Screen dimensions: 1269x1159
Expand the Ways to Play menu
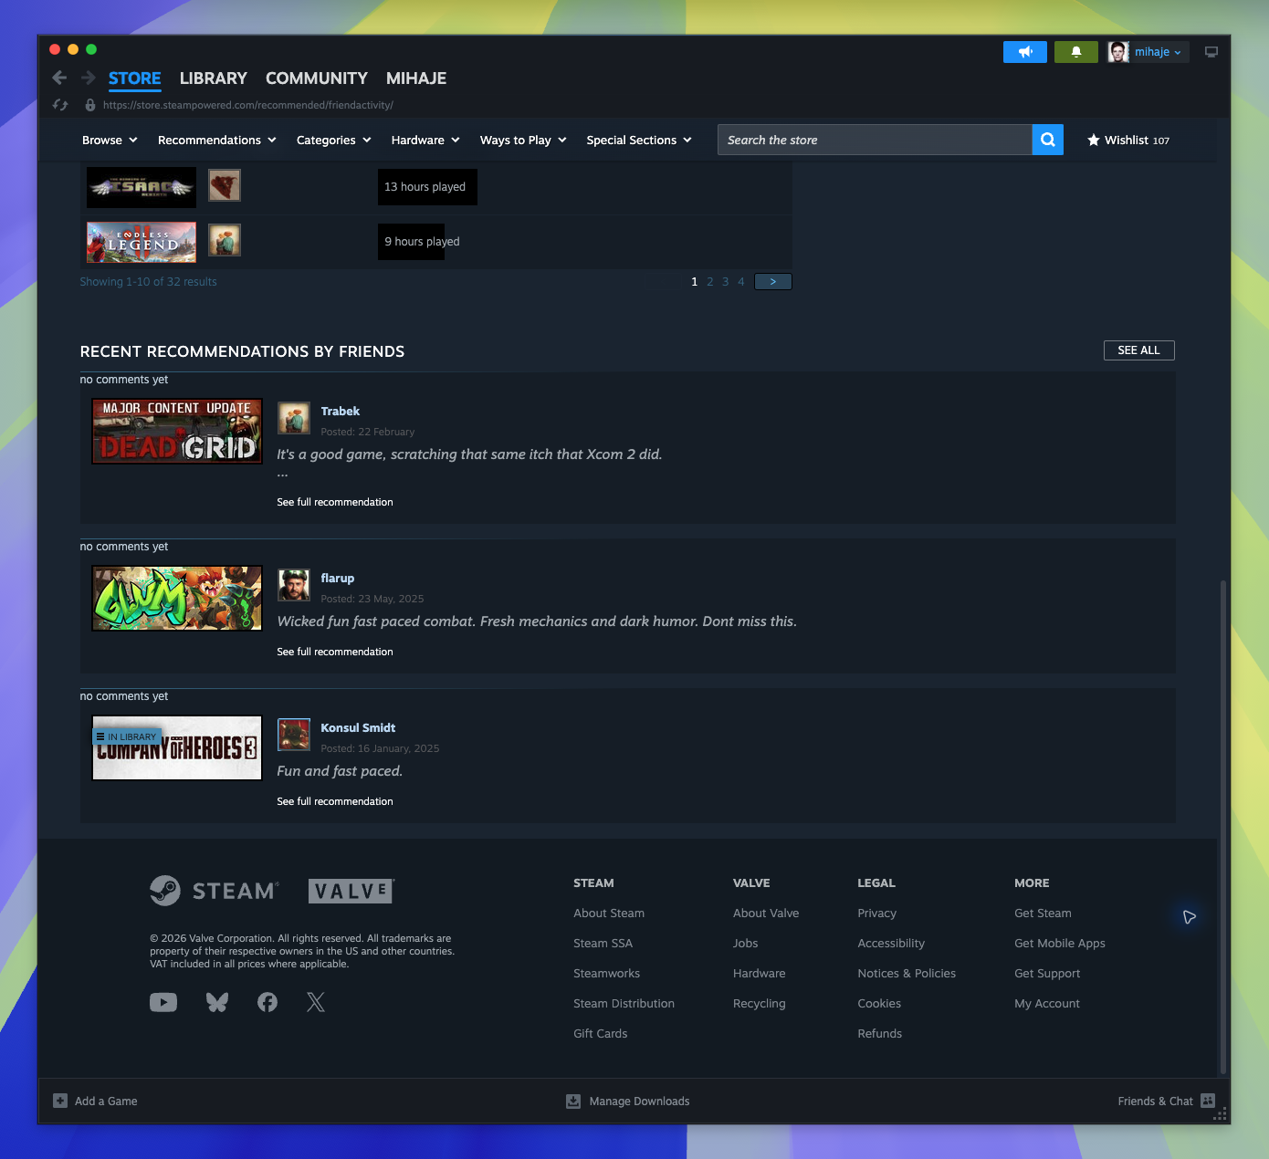coord(523,140)
